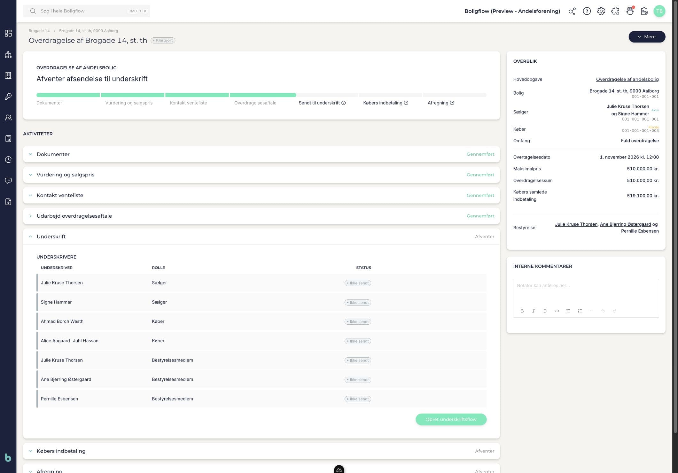
Task: Click the share icon in top bar
Action: (572, 11)
